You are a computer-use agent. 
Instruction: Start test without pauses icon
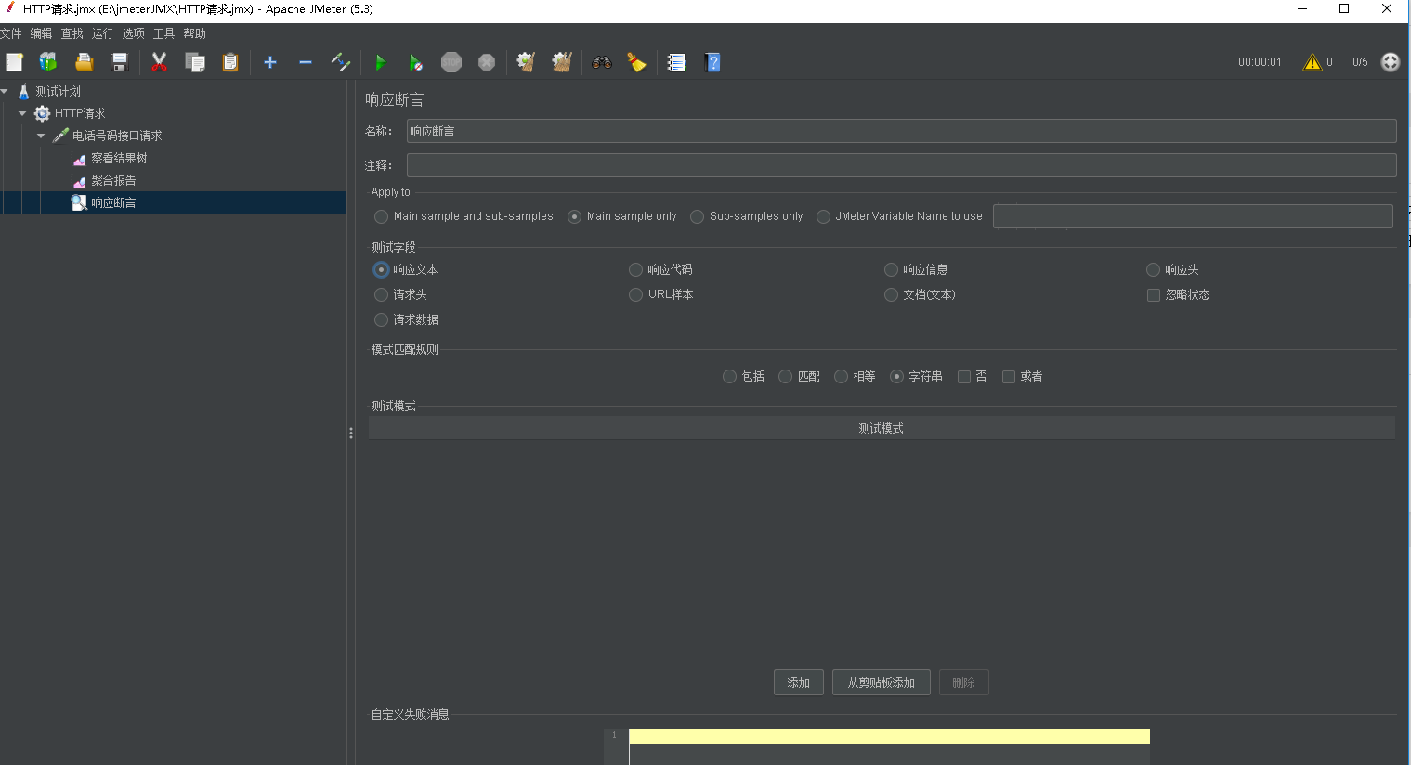pos(415,62)
